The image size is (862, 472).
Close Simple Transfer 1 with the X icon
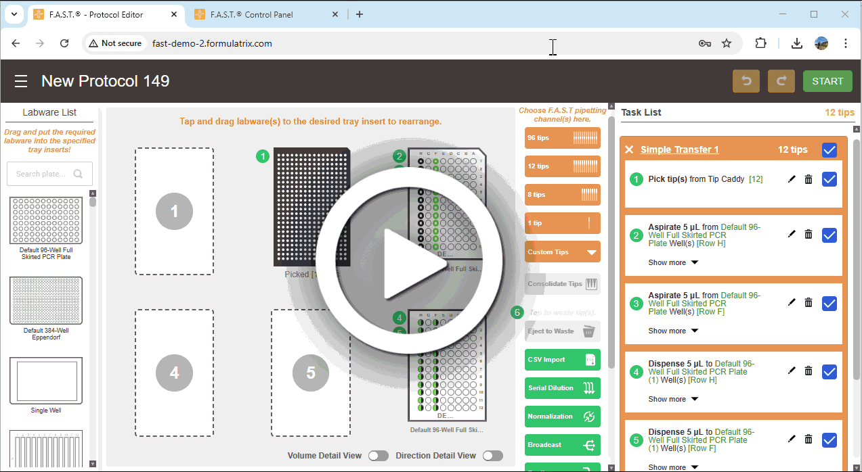pos(629,150)
